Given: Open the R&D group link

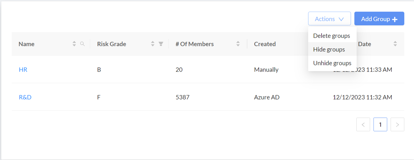Looking at the screenshot, I should point(25,97).
